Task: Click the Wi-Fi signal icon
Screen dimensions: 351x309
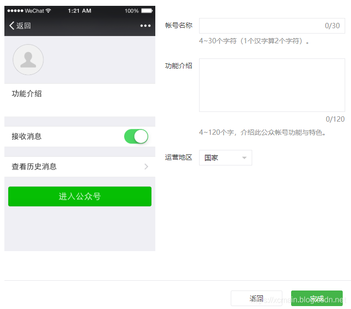Action: (x=48, y=11)
